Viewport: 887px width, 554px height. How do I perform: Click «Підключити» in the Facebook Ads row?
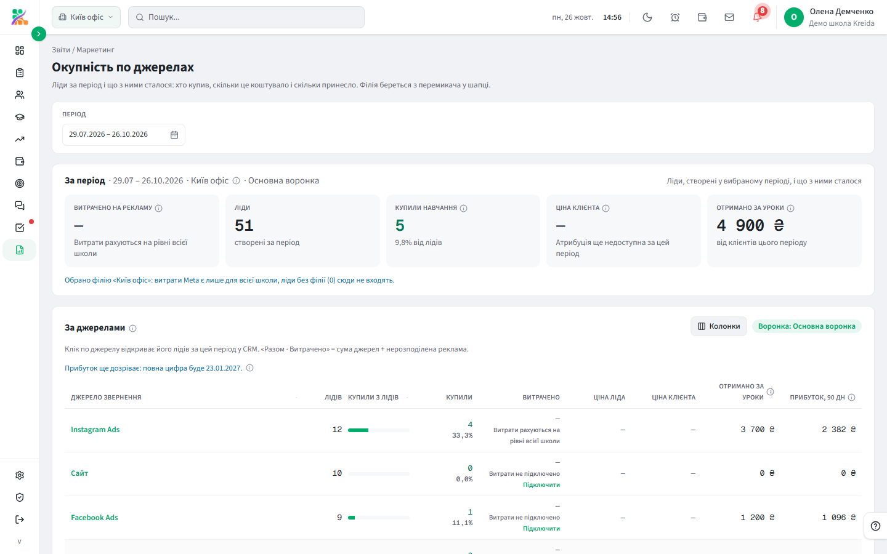click(541, 529)
